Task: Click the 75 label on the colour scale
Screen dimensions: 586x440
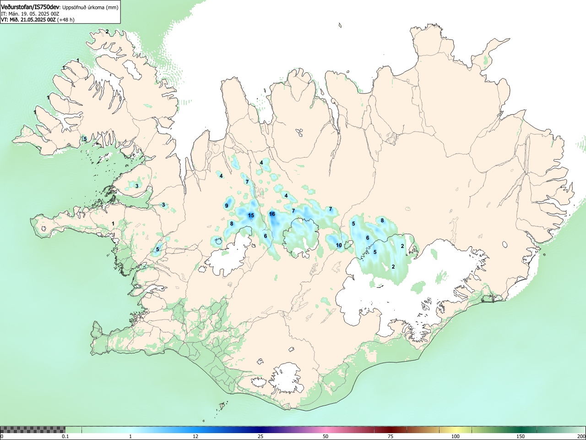Action: [390, 436]
